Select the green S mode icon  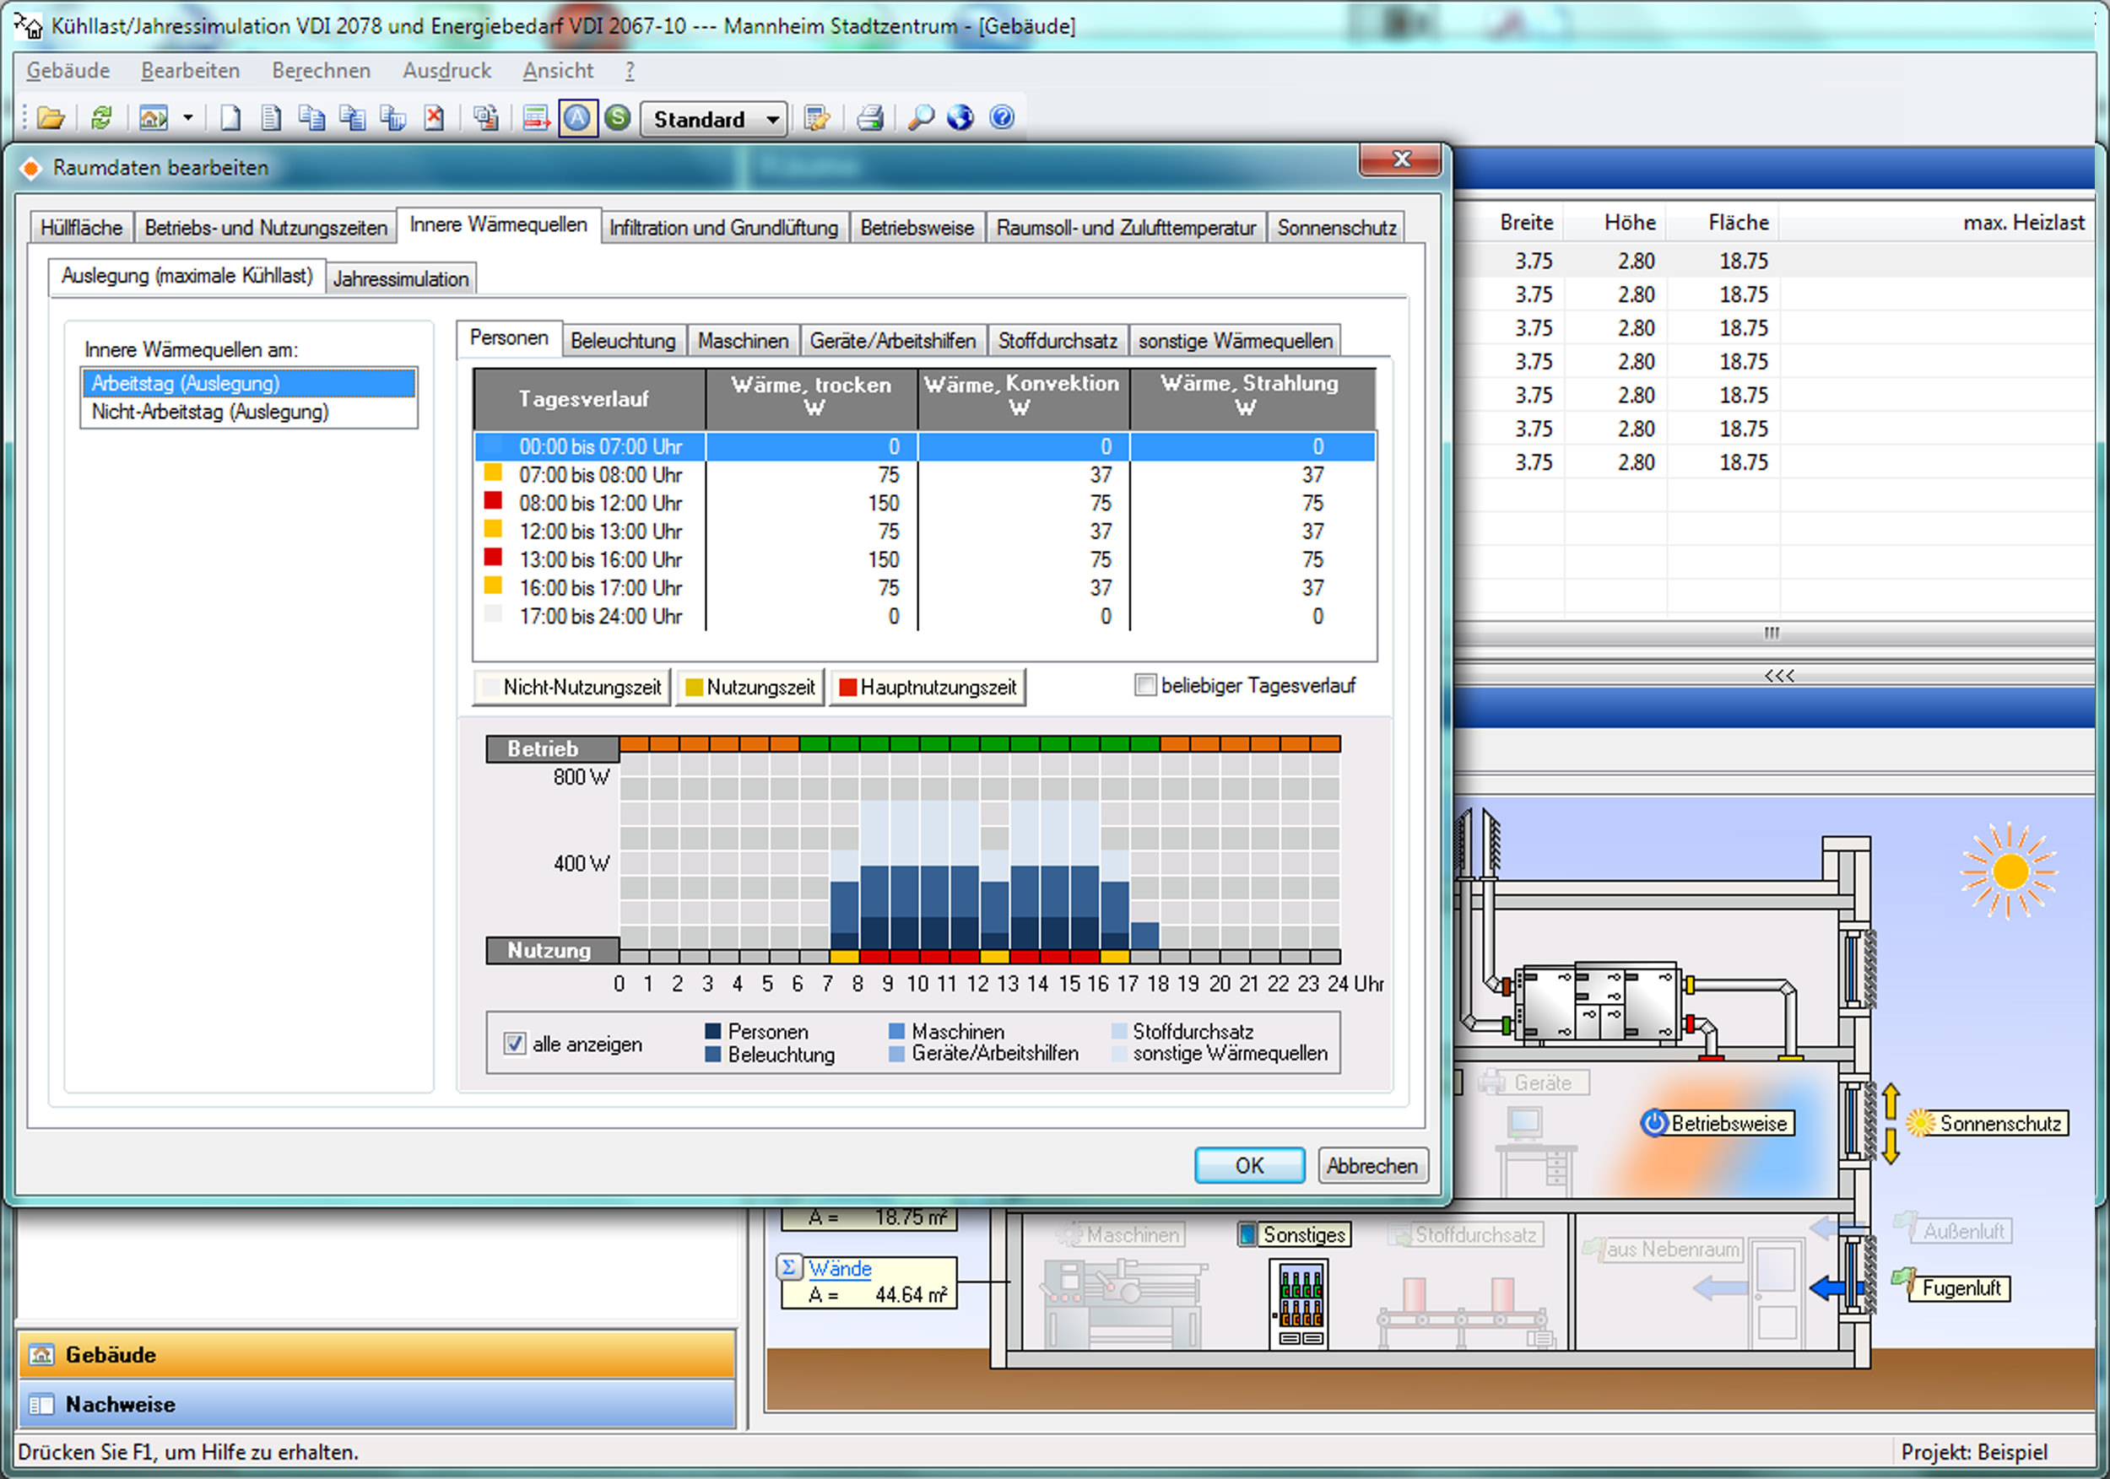pyautogui.click(x=619, y=118)
